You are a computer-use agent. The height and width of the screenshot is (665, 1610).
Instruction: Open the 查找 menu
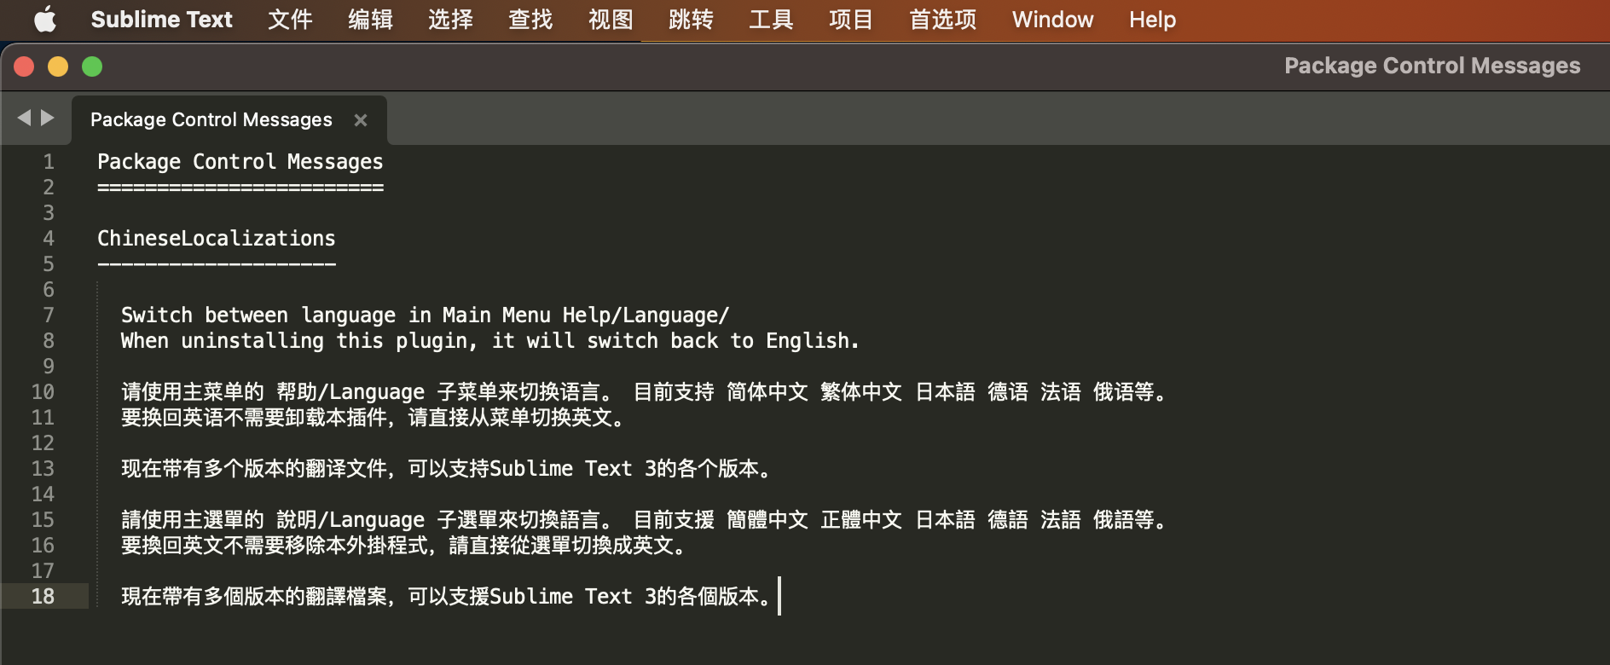[530, 20]
